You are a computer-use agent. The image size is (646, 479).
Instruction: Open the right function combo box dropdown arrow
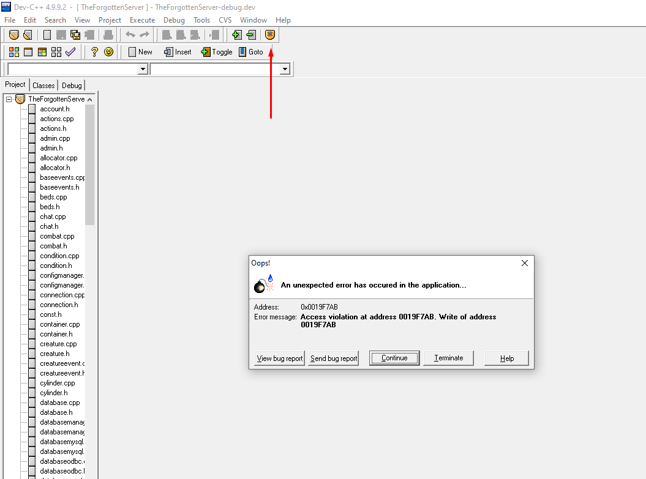[x=285, y=69]
